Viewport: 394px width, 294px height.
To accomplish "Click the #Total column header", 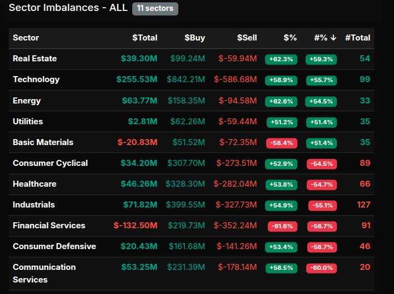I will click(357, 38).
